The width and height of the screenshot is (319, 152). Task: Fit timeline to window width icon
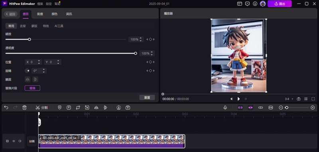(271, 108)
